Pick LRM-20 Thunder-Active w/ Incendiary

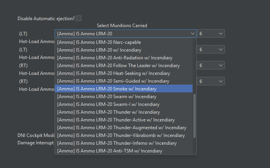116,120
